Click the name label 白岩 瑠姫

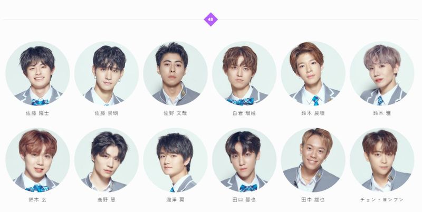coord(244,113)
